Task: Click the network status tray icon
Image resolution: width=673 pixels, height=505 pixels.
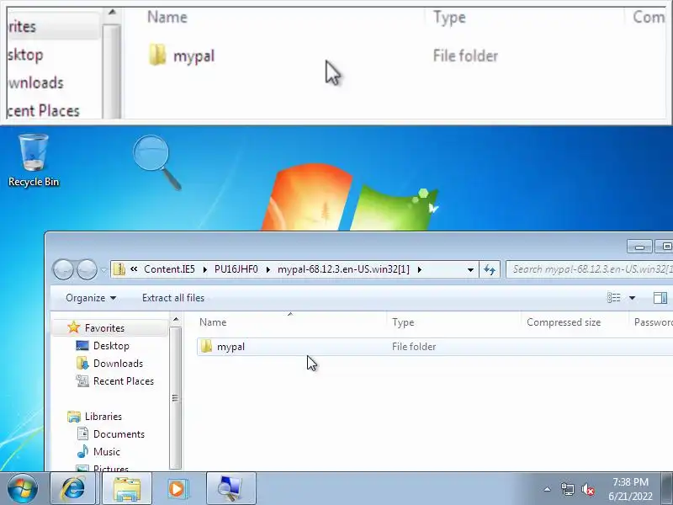Action: pyautogui.click(x=567, y=489)
